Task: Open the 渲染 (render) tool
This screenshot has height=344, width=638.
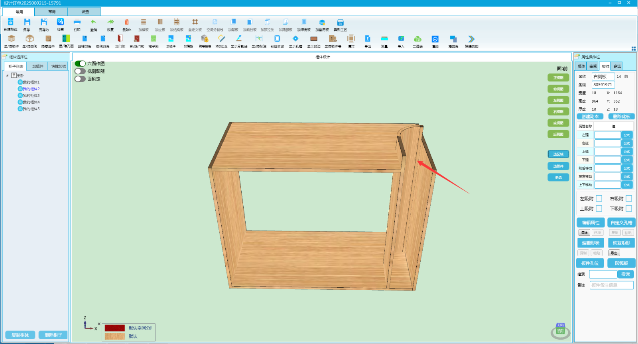Action: pos(435,39)
